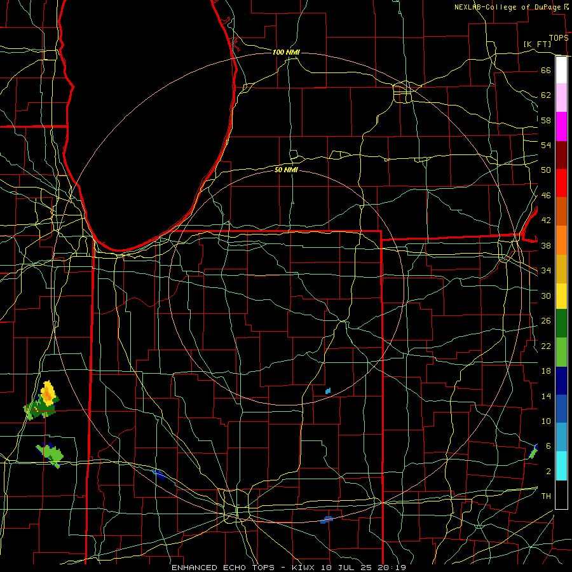Pick the bright red legend swatch
The image size is (572, 572).
[x=561, y=183]
